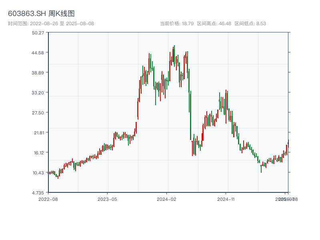The height and width of the screenshot is (240, 320).
Task: Click x-axis label 2022-08
Action: click(x=48, y=199)
